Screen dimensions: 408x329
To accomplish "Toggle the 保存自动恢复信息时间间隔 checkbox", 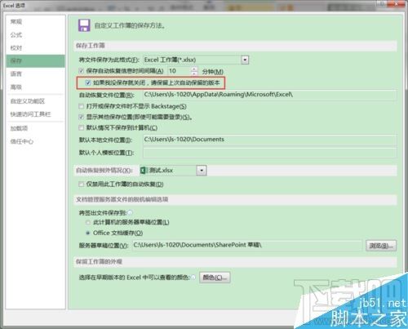I will (x=81, y=71).
